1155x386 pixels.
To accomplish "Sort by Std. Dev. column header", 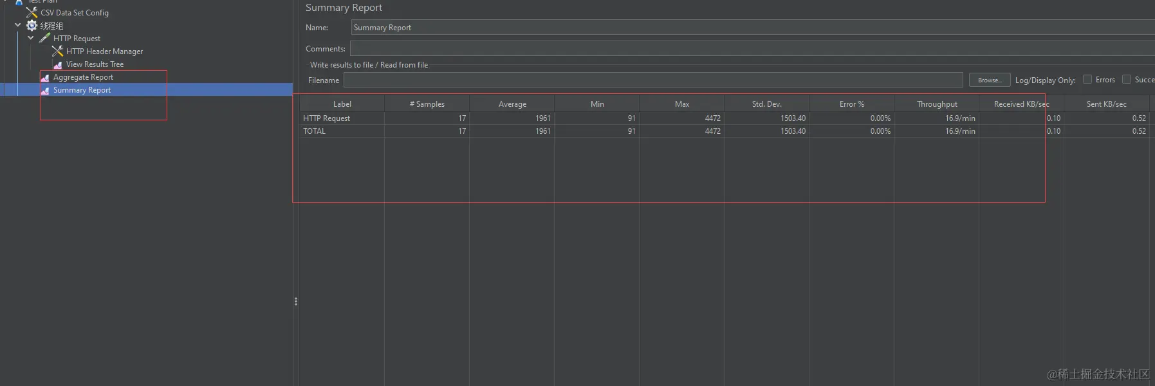I will coord(767,104).
